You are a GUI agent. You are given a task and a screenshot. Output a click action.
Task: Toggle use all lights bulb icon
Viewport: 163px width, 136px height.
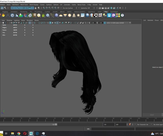pos(60,23)
